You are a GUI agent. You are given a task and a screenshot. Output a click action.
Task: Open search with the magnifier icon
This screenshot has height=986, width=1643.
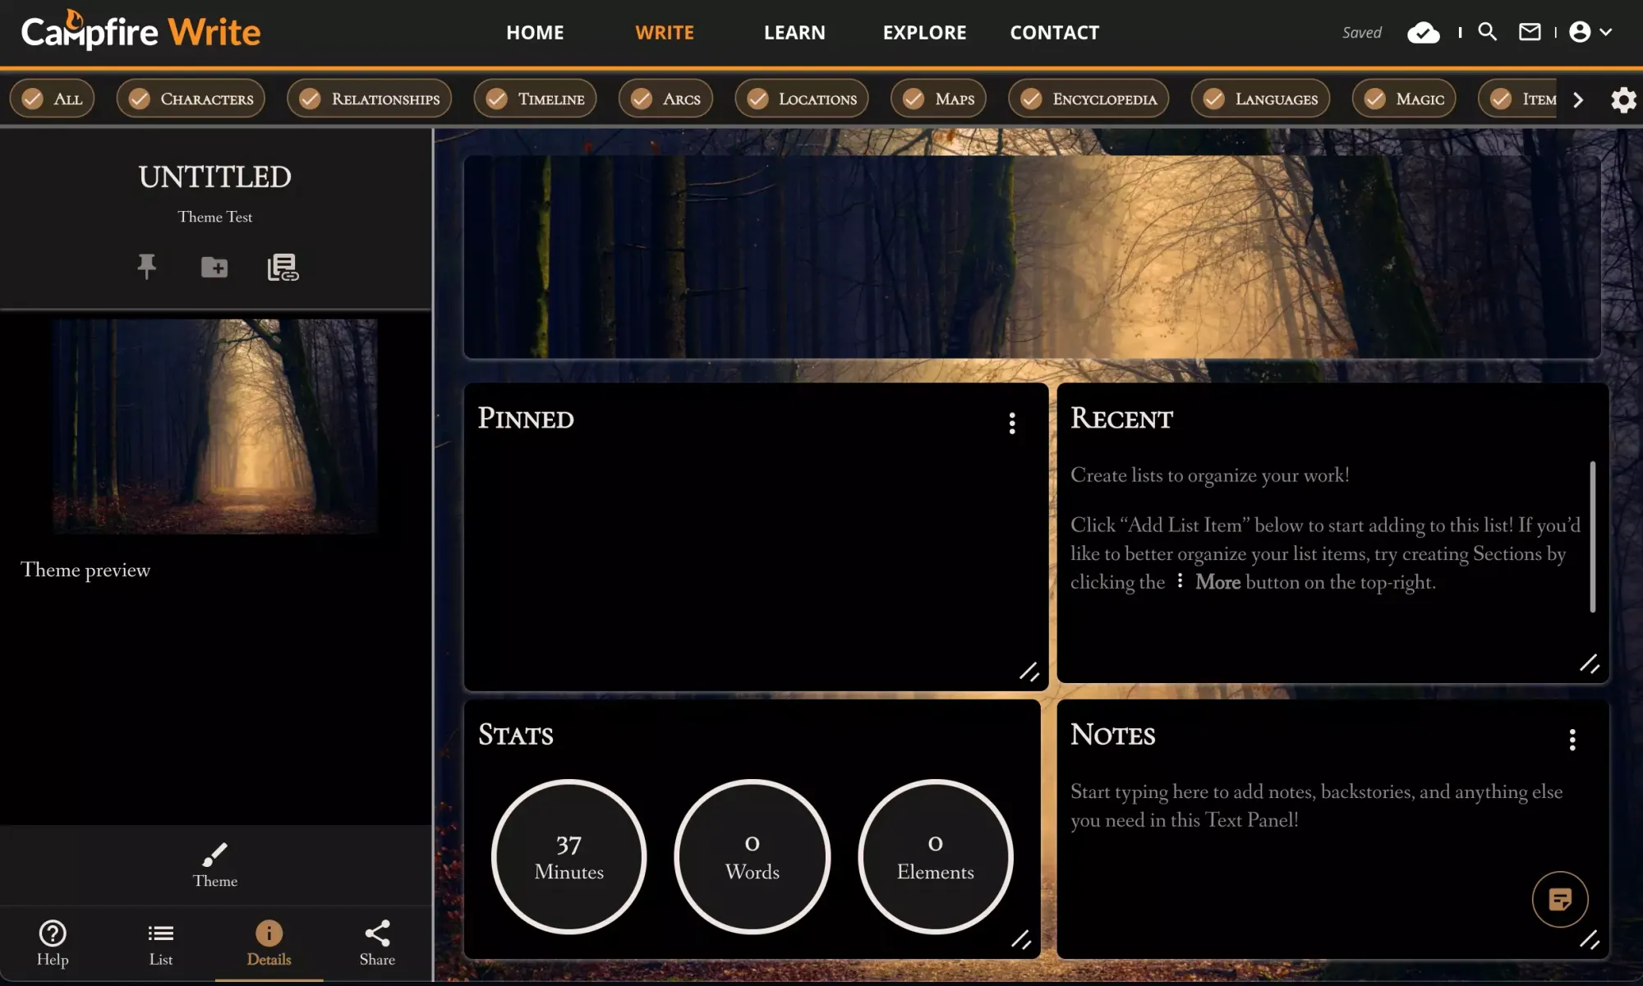(1487, 32)
